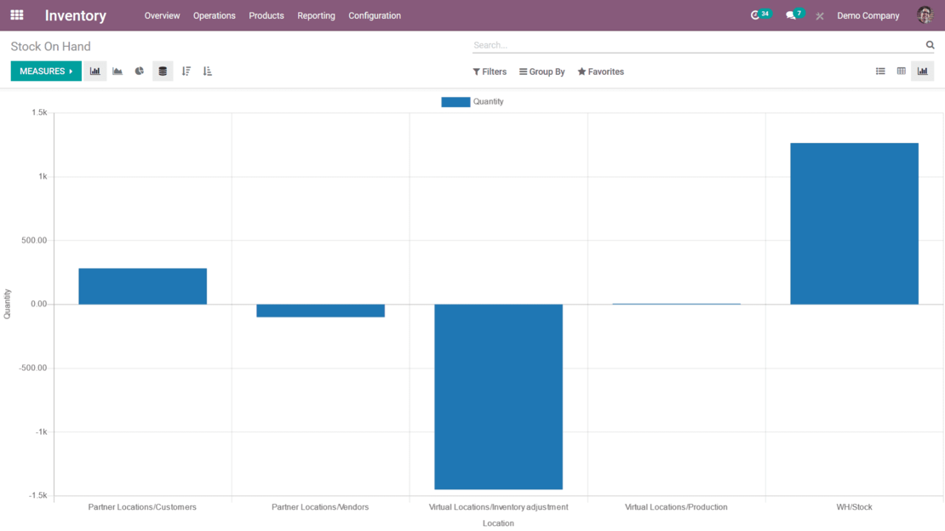Sort bars in descending order
The width and height of the screenshot is (945, 531).
point(186,71)
